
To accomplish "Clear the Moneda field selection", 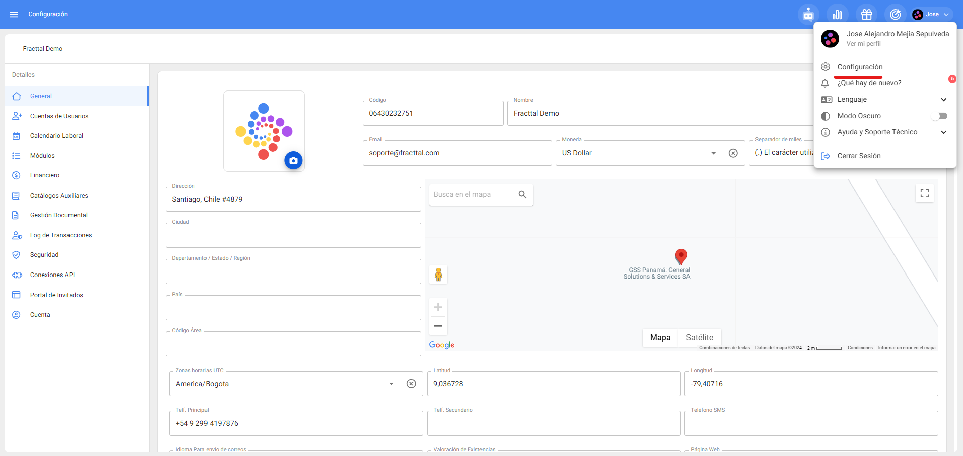I will point(733,153).
